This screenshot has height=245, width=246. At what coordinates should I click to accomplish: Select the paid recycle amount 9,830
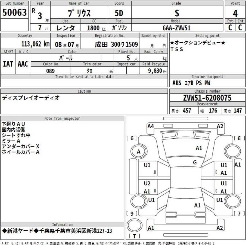[155, 71]
